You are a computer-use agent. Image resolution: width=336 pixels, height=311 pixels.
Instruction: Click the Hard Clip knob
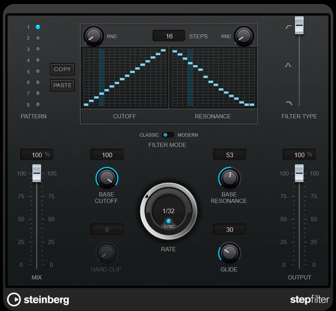coord(107,253)
